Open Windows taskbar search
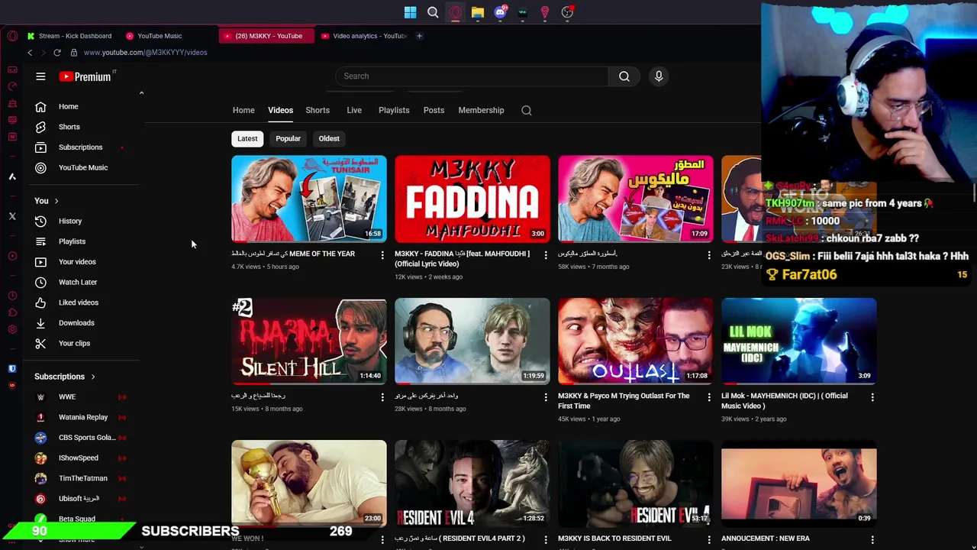The width and height of the screenshot is (977, 550). click(x=433, y=12)
